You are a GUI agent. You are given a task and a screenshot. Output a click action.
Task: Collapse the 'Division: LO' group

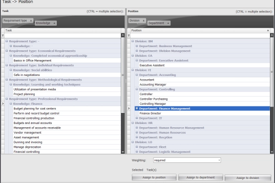click(x=132, y=142)
